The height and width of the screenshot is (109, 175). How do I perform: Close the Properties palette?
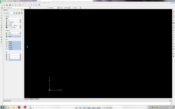click(x=23, y=10)
